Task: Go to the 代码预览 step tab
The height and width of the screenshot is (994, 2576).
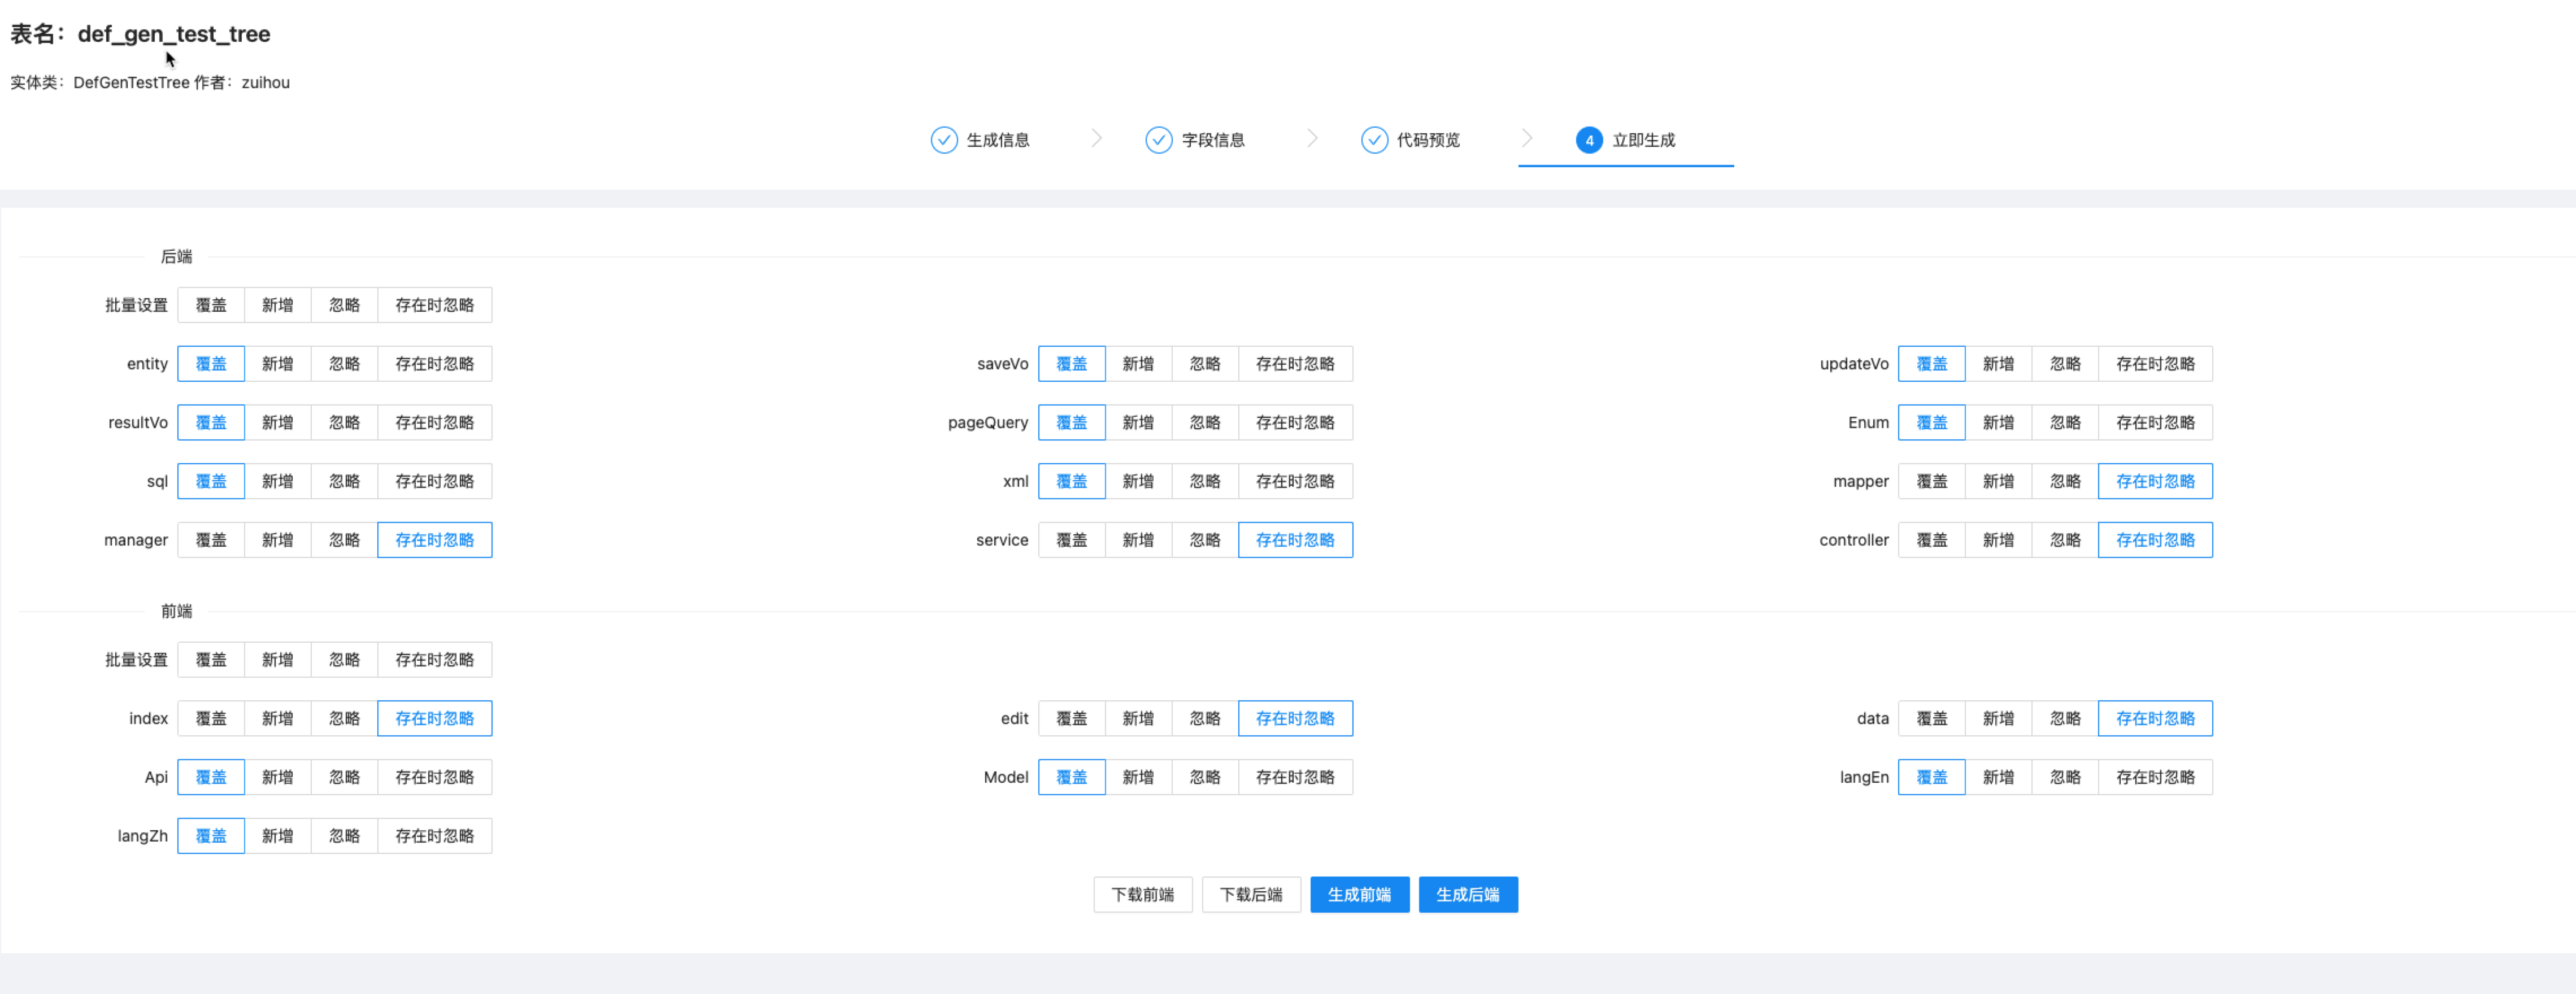Action: pos(1427,140)
